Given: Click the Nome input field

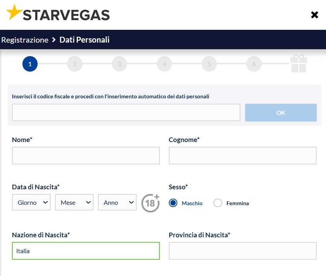Looking at the screenshot, I should coord(86,155).
